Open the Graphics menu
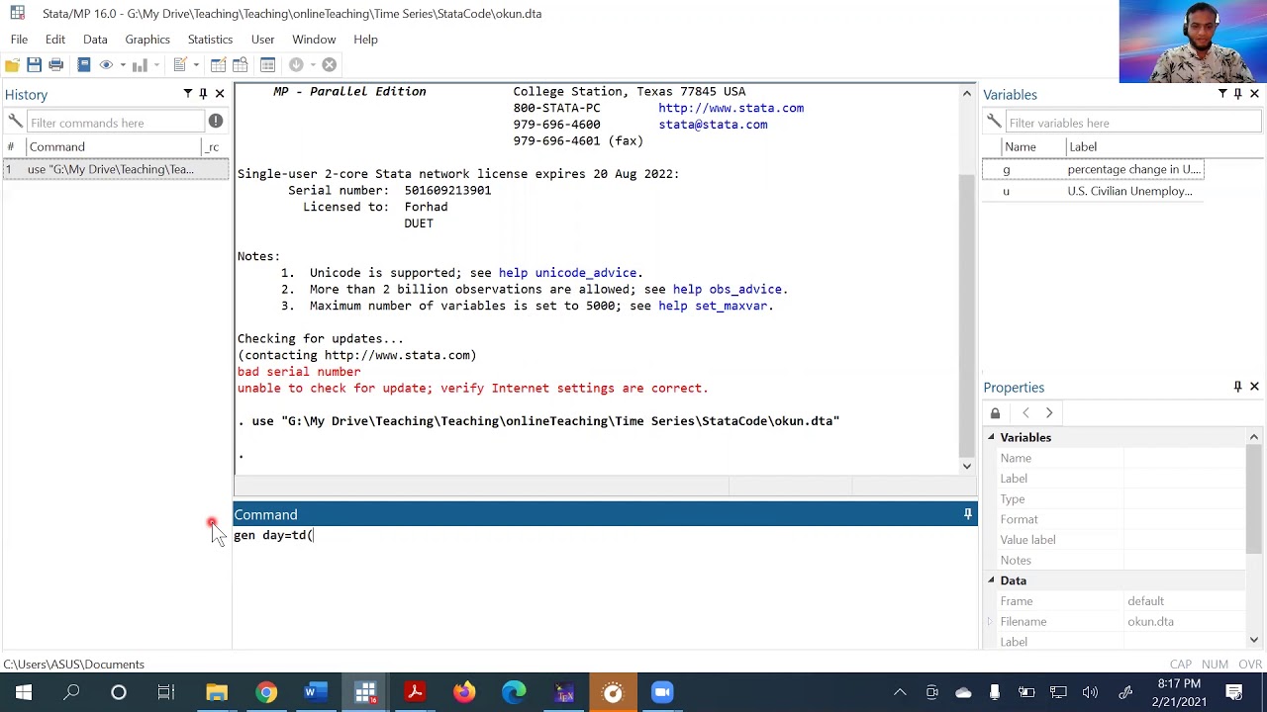The width and height of the screenshot is (1267, 712). coord(147,40)
